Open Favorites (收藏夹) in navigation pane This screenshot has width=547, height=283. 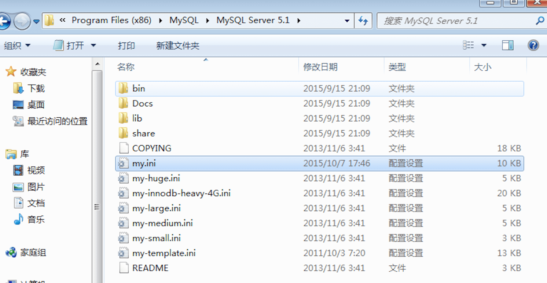pyautogui.click(x=26, y=72)
